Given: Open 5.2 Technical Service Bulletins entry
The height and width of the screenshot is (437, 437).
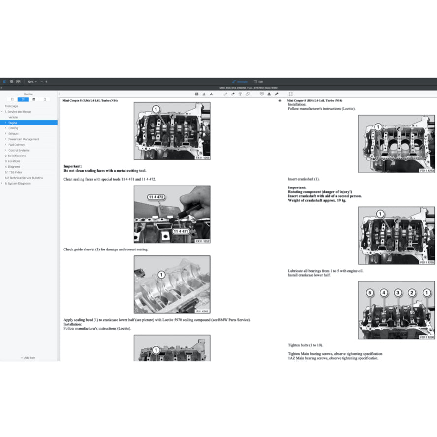Looking at the screenshot, I should pos(24,178).
